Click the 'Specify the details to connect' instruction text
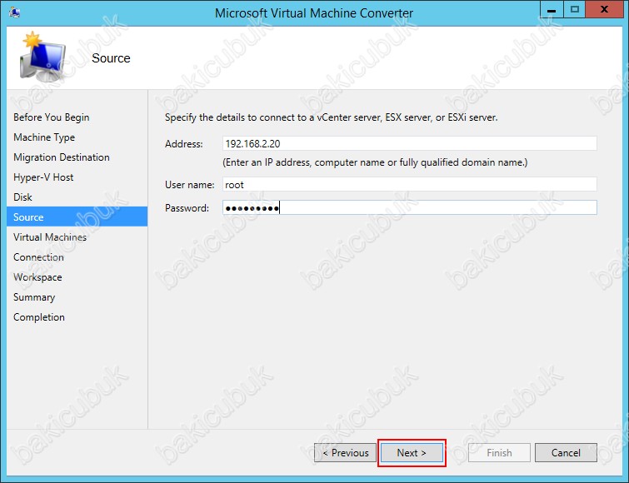This screenshot has width=629, height=483. coord(332,117)
